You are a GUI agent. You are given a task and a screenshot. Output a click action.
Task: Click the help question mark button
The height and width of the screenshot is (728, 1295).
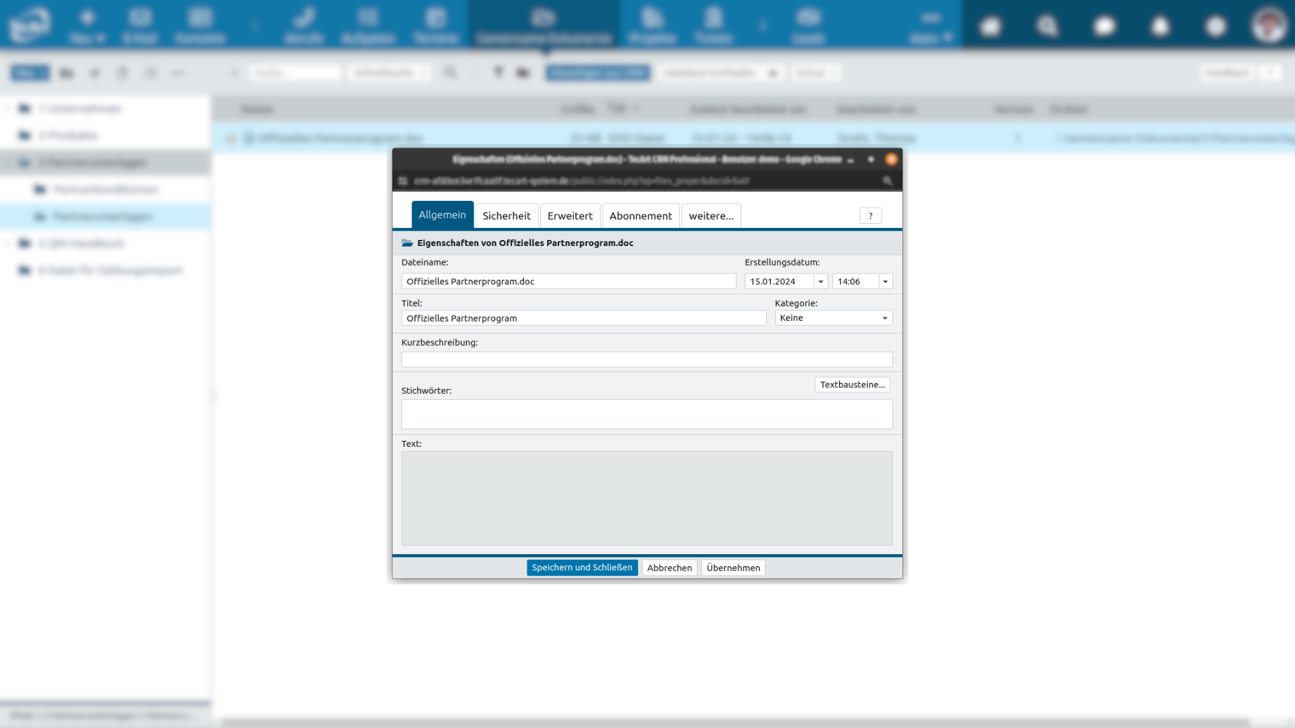[870, 216]
